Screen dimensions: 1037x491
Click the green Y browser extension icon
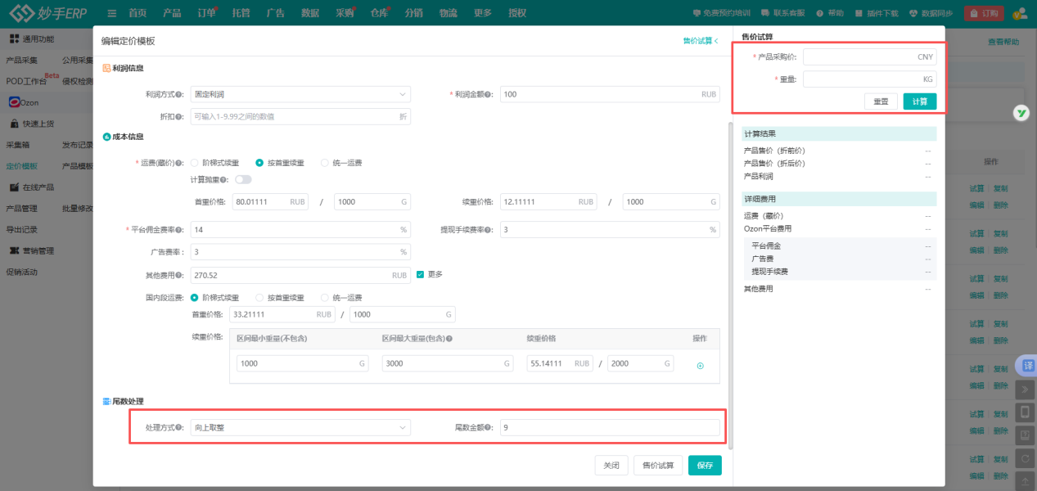coord(1021,114)
